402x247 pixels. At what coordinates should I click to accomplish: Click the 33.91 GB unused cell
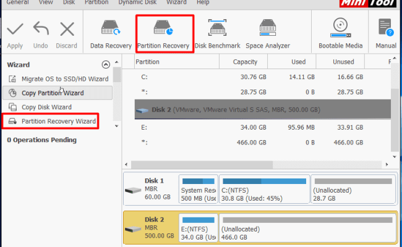tap(350, 127)
